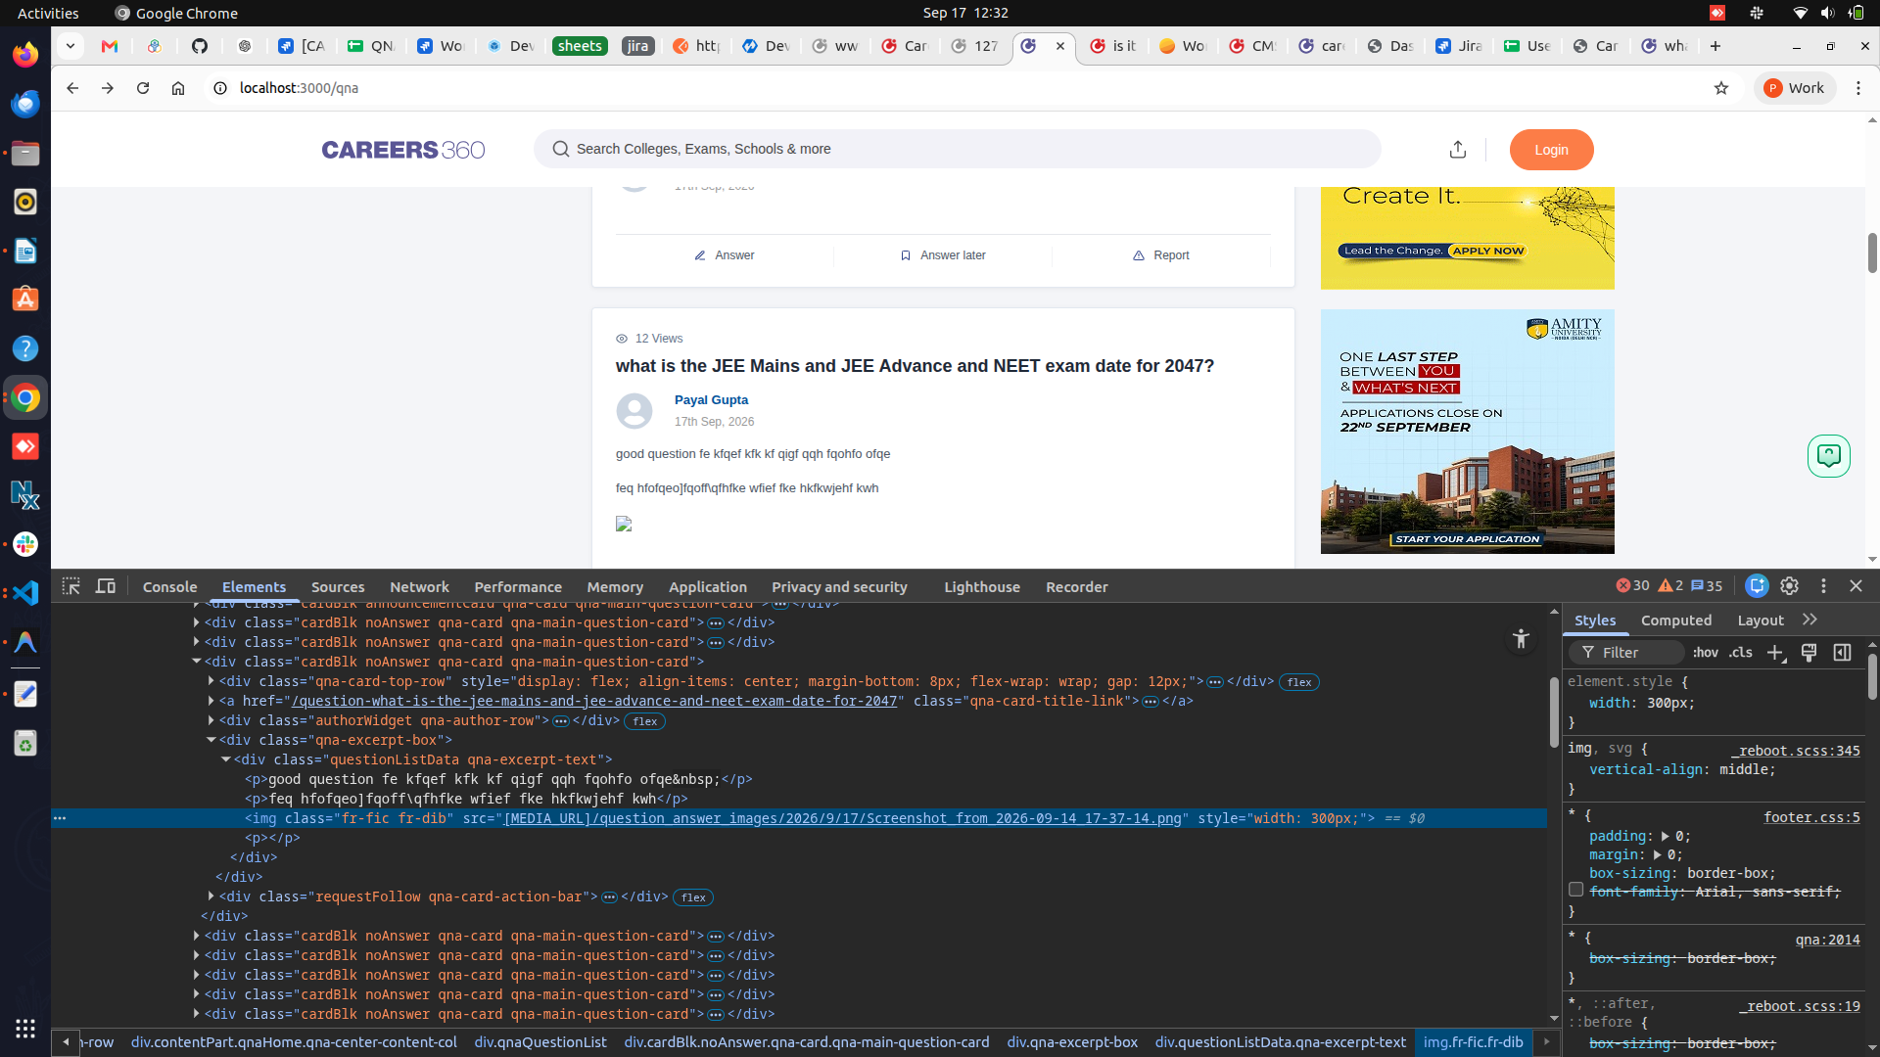The height and width of the screenshot is (1057, 1880).
Task: Switch to the Network tab
Action: pyautogui.click(x=419, y=587)
